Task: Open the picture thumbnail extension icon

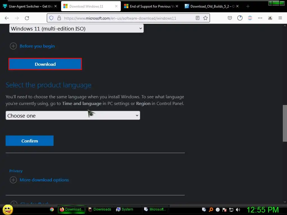Action: (270, 18)
